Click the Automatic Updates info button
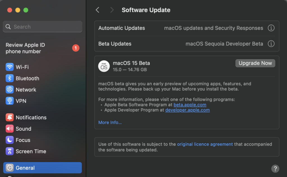Screen dimensions: 287x177 [x=271, y=28]
